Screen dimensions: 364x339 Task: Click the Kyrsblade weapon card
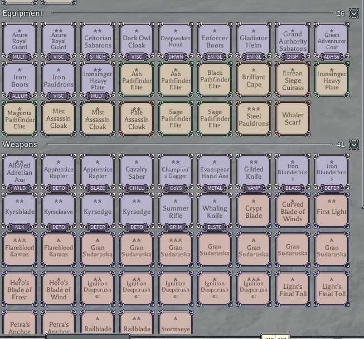coord(20,211)
